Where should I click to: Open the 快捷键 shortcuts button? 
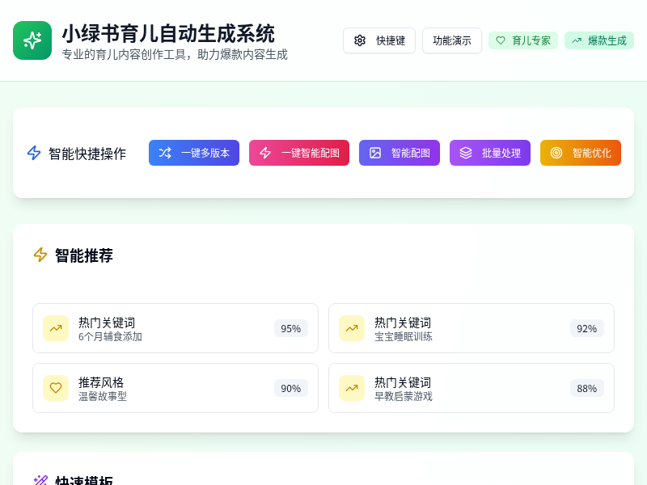pyautogui.click(x=378, y=40)
